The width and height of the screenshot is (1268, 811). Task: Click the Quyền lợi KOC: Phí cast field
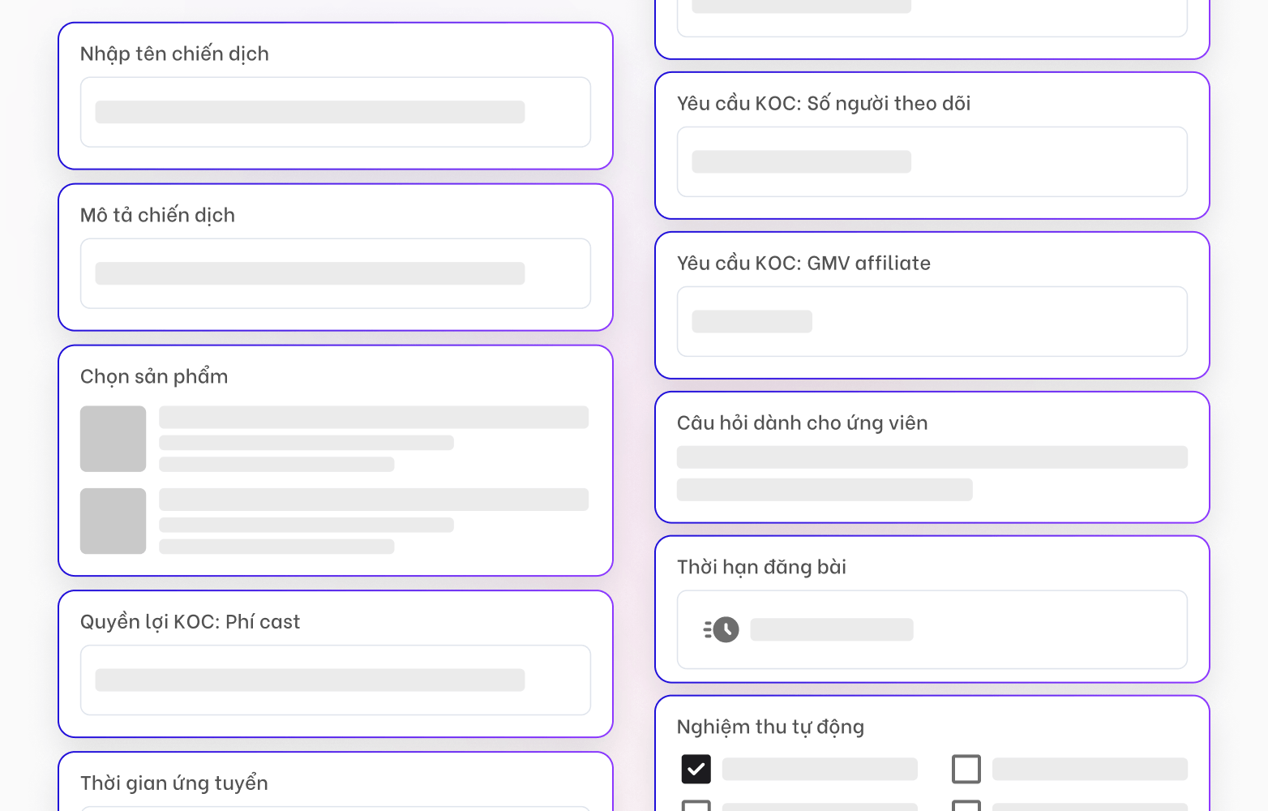click(x=335, y=680)
